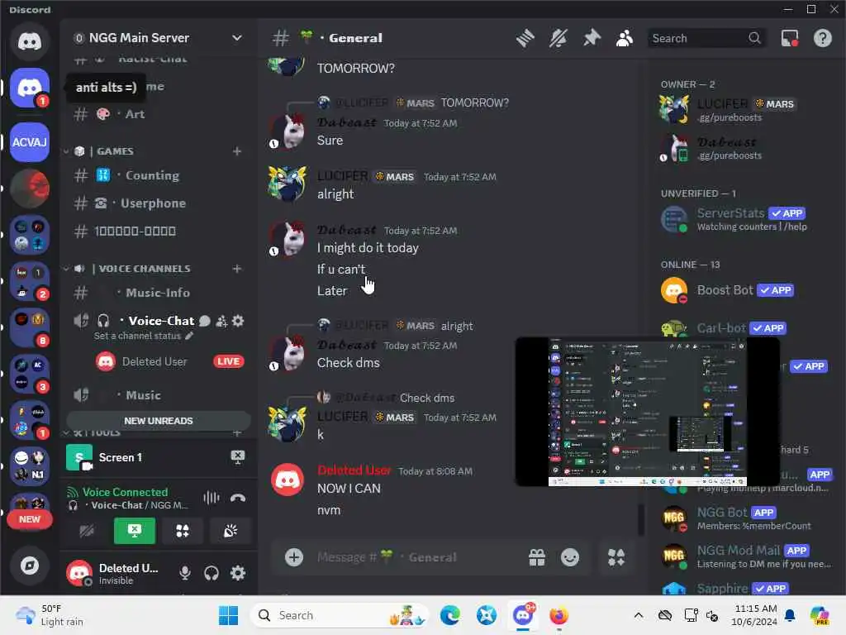Open Microsoft Edge from taskbar

pyautogui.click(x=450, y=615)
